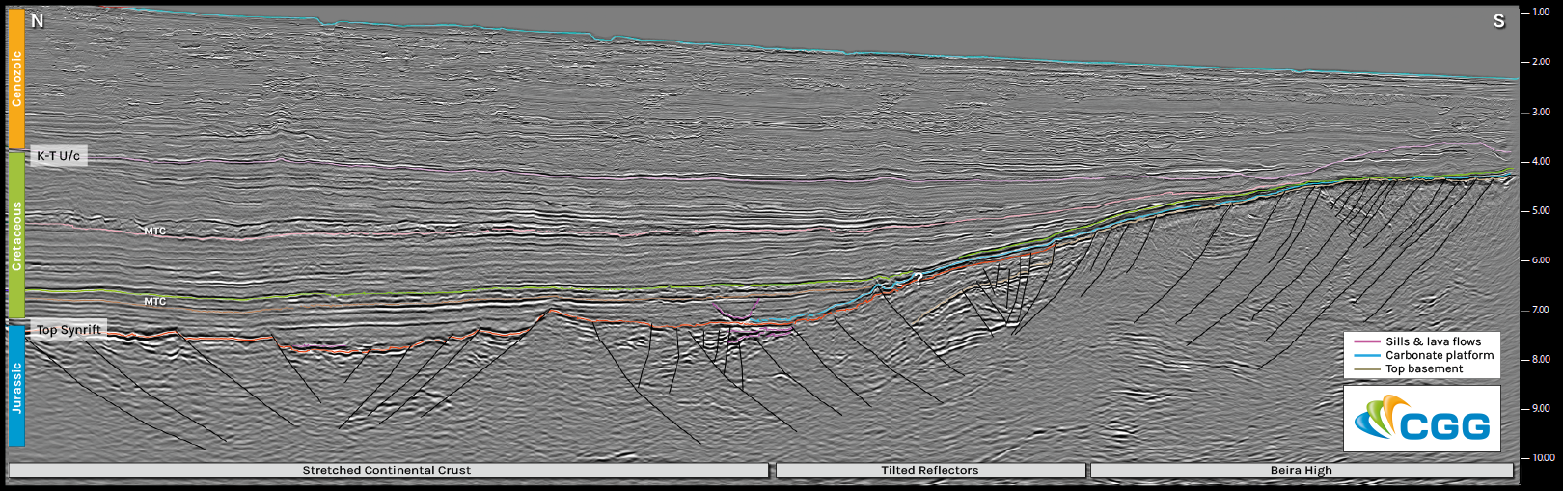This screenshot has width=1563, height=491.
Task: Select the lower MTC annotation
Action: pos(154,302)
